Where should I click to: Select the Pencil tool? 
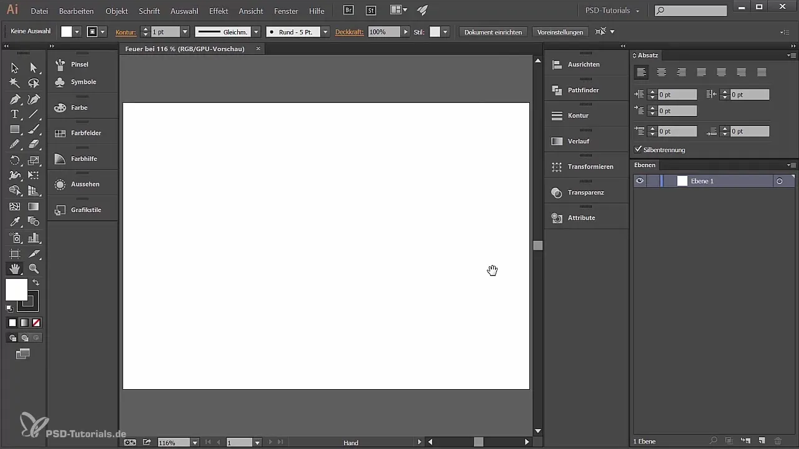pyautogui.click(x=15, y=145)
